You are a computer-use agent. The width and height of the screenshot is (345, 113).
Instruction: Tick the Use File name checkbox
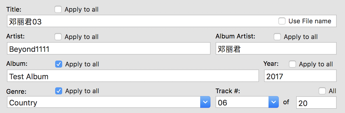(x=282, y=21)
